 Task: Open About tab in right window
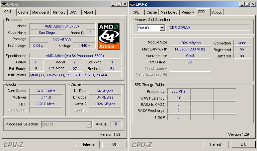click(217, 12)
